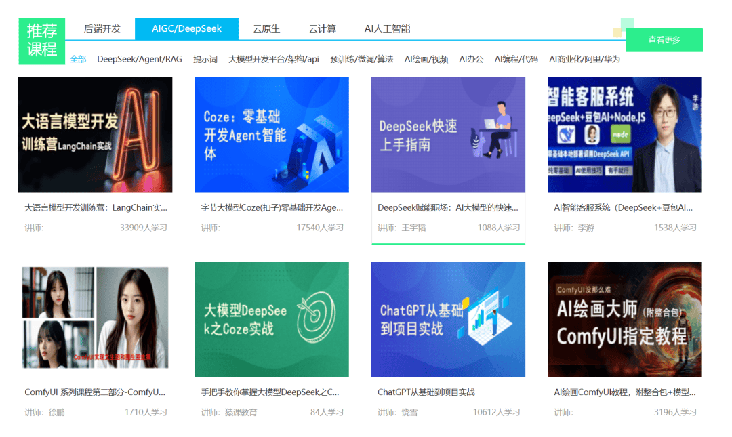Viewport: 732px width, 437px height.
Task: Click the title AI智能客服系统 (DeepSeek+豆包AI...
Action: tap(624, 208)
